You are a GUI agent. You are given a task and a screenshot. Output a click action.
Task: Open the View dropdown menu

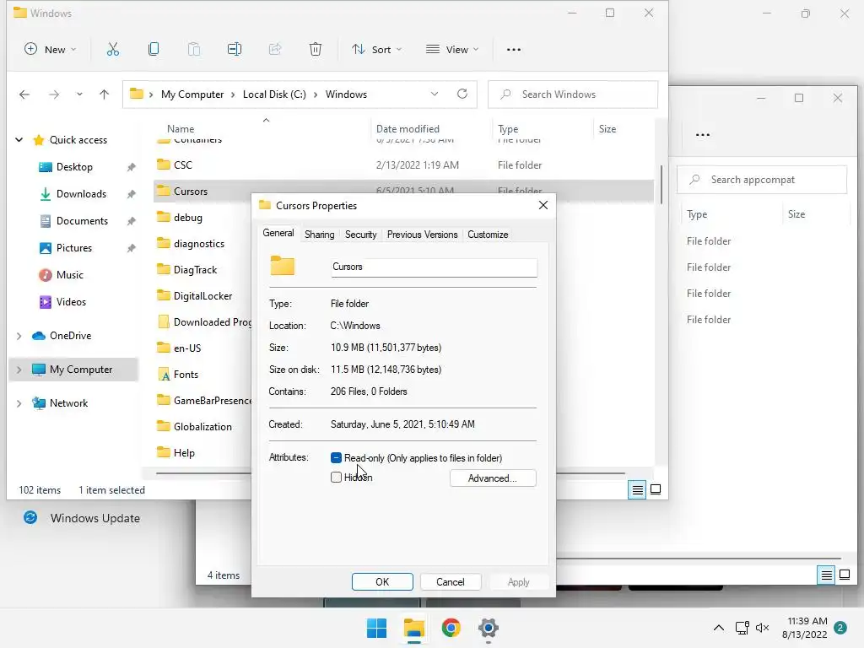[452, 50]
